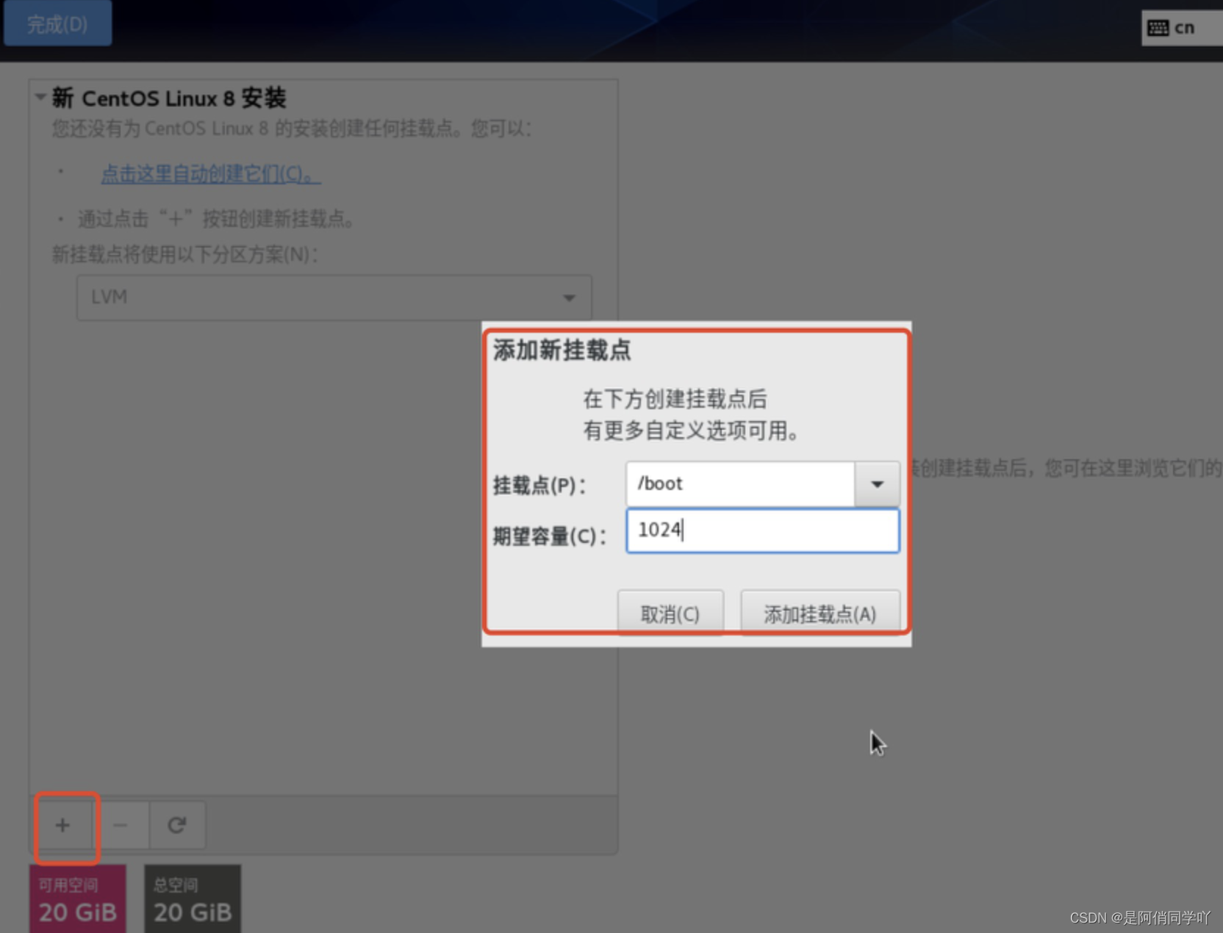
Task: Click the 添加挂载点(A) button
Action: pos(820,613)
